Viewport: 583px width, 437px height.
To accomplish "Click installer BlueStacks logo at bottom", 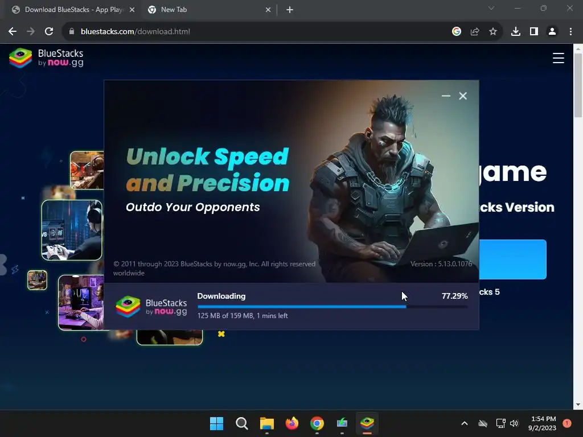I will click(x=151, y=307).
